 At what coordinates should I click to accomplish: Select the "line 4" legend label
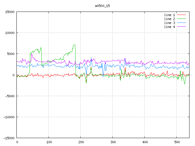(x=169, y=27)
